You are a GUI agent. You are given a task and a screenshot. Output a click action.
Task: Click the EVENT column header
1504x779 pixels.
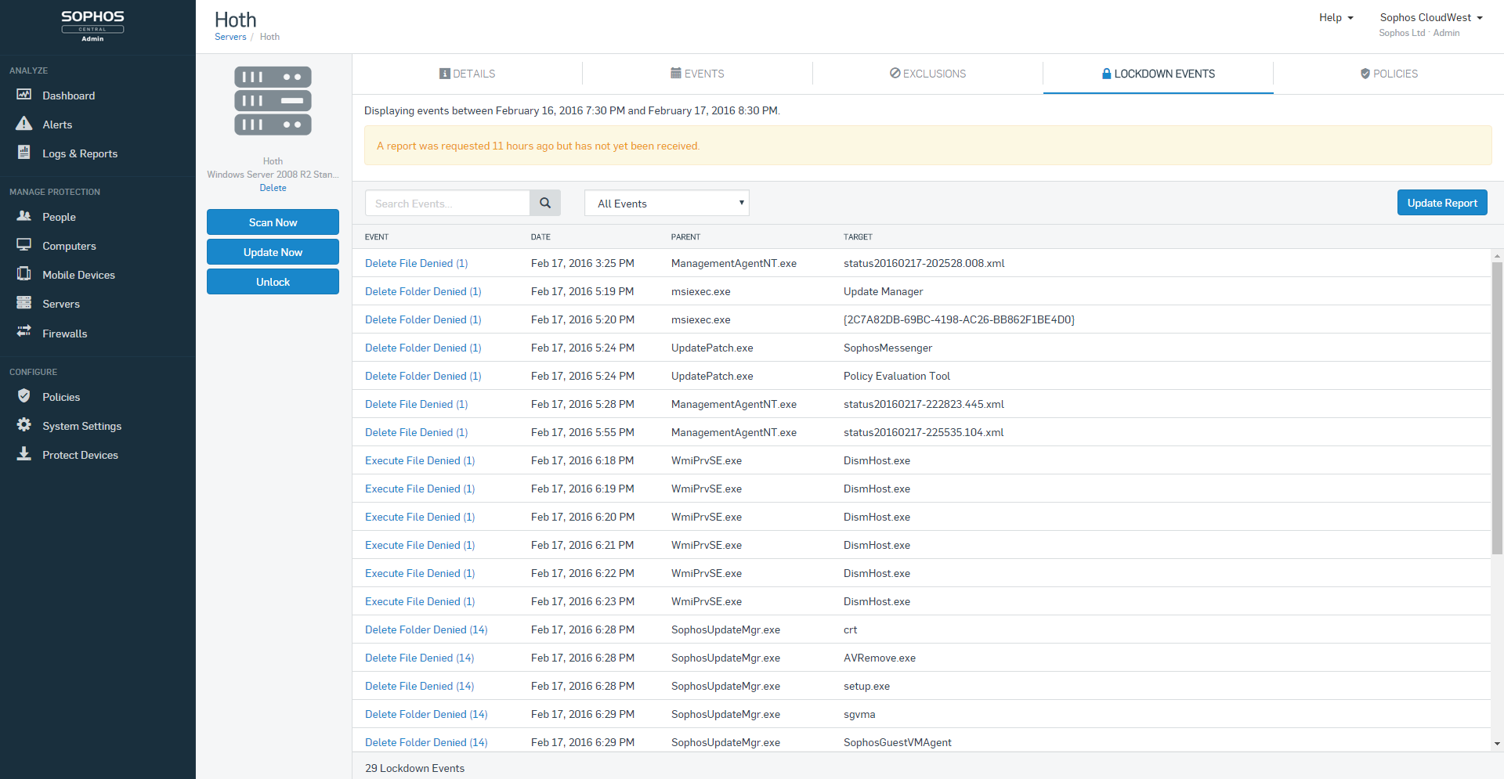click(377, 236)
